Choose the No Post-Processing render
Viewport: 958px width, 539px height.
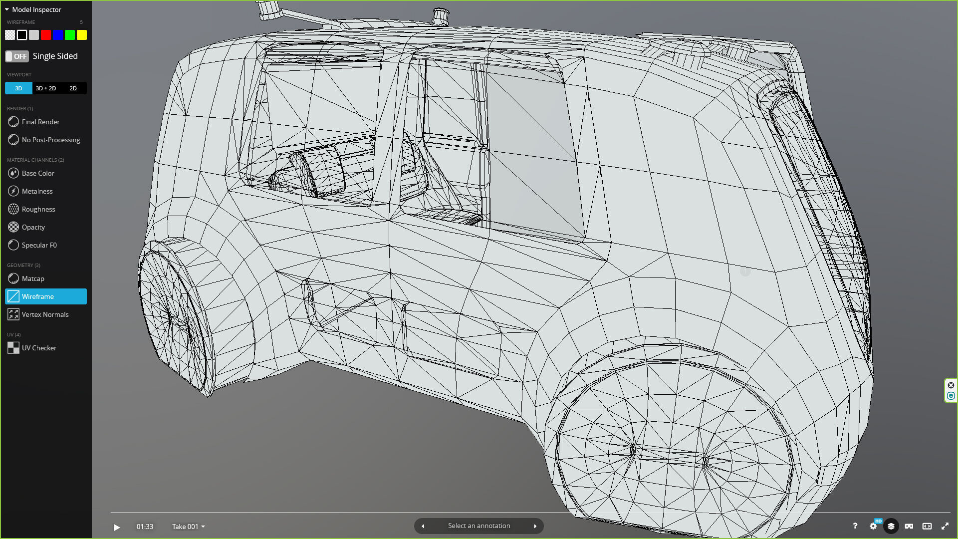coord(50,140)
